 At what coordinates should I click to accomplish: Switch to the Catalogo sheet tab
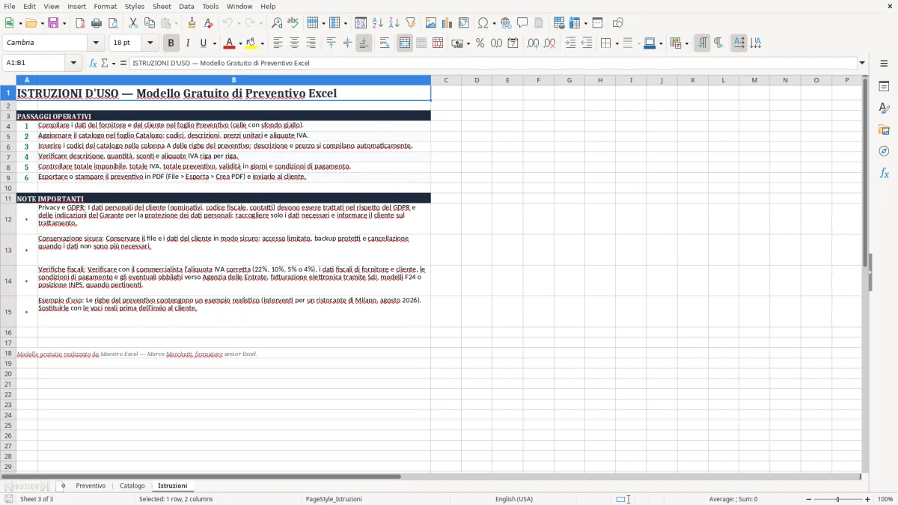[132, 486]
